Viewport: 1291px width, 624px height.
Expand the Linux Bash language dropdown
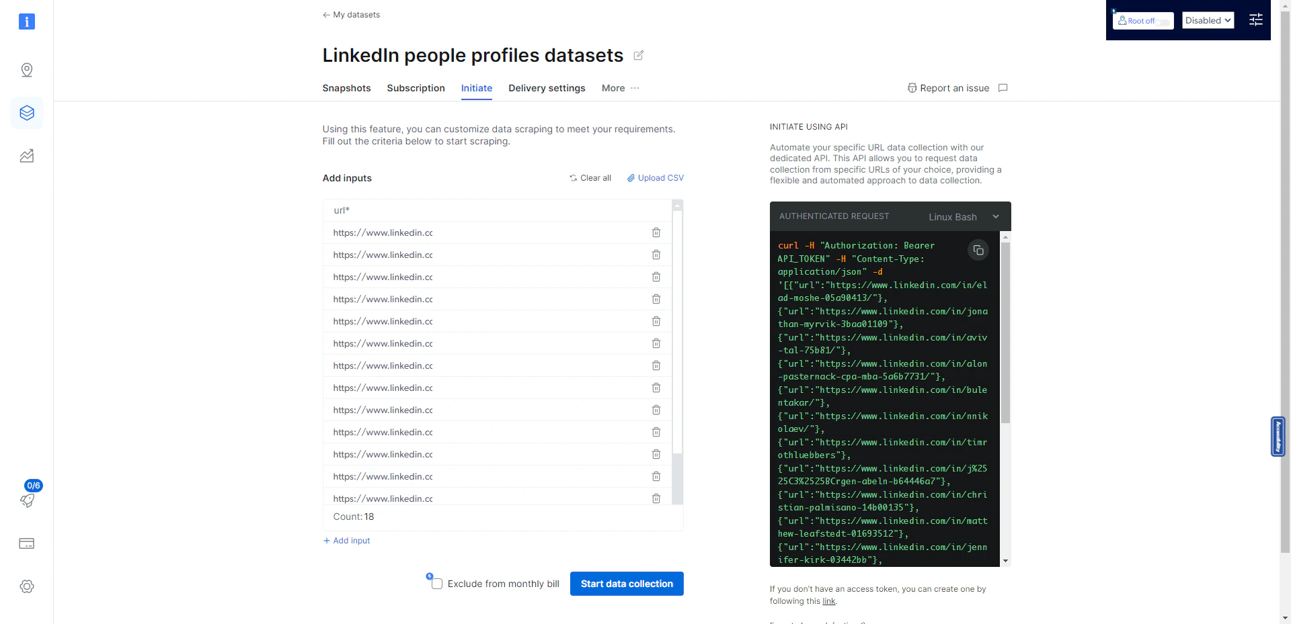coord(964,216)
